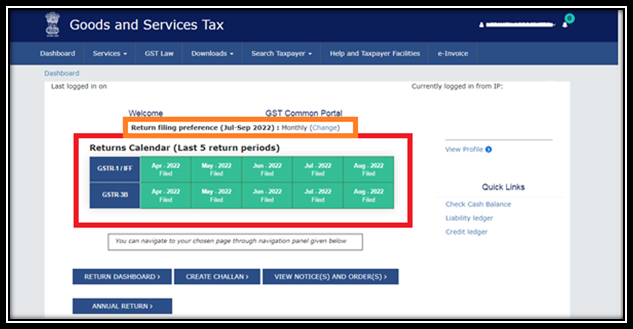
Task: Open the GST Law menu
Action: tap(159, 53)
